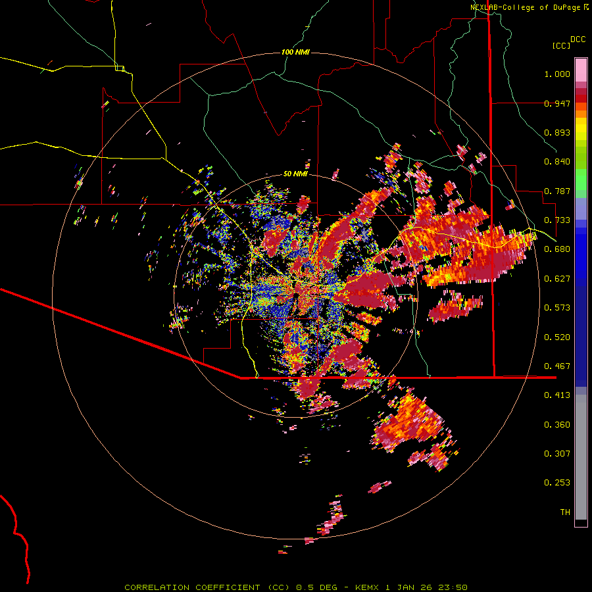
Task: Click the radar site center dot
Action: click(x=297, y=295)
